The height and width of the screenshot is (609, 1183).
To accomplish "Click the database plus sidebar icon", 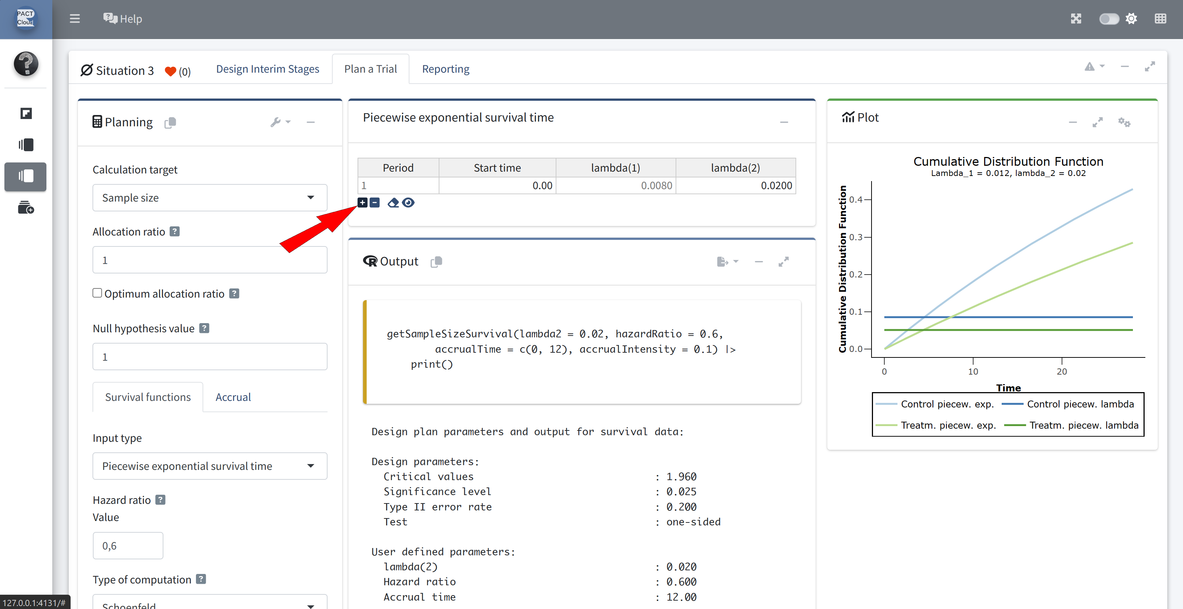I will click(26, 208).
